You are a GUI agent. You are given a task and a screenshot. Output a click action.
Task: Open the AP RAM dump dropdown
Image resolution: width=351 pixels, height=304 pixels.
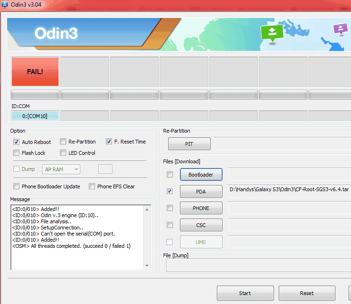pyautogui.click(x=61, y=169)
